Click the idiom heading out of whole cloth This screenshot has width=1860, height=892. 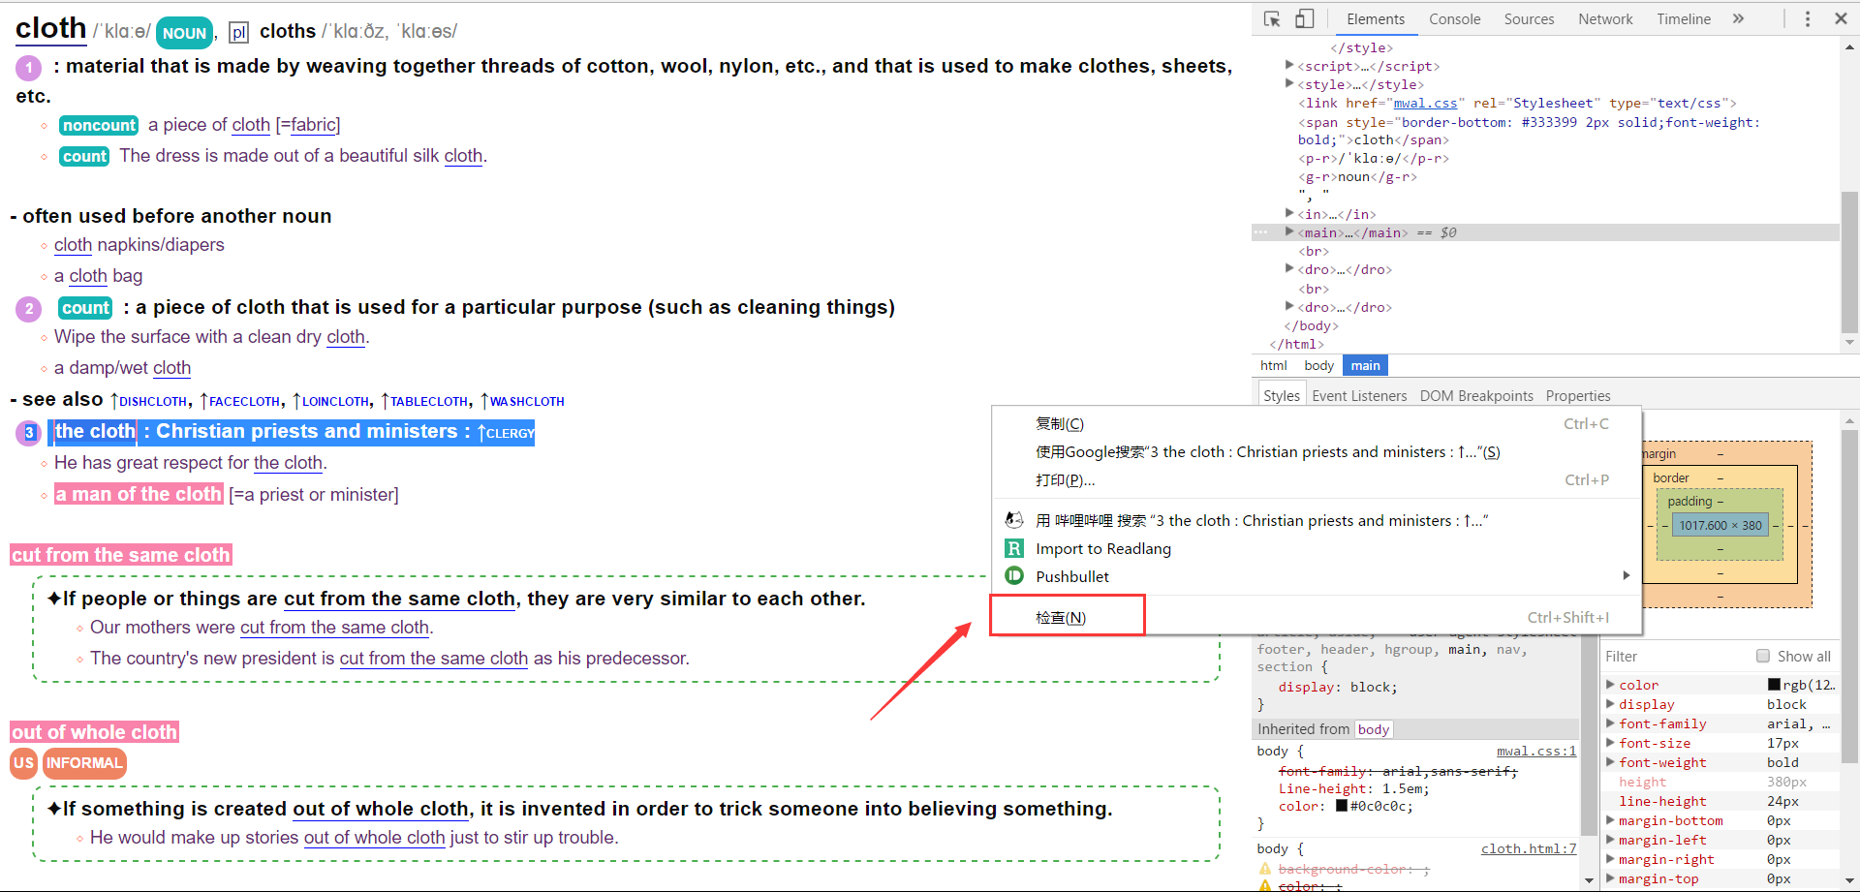[95, 732]
